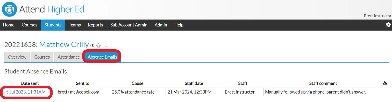Click the Attend Higher Ed logo icon

click(9, 10)
